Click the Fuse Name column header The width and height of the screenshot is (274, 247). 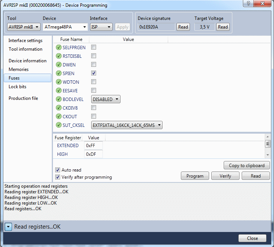tap(71, 39)
